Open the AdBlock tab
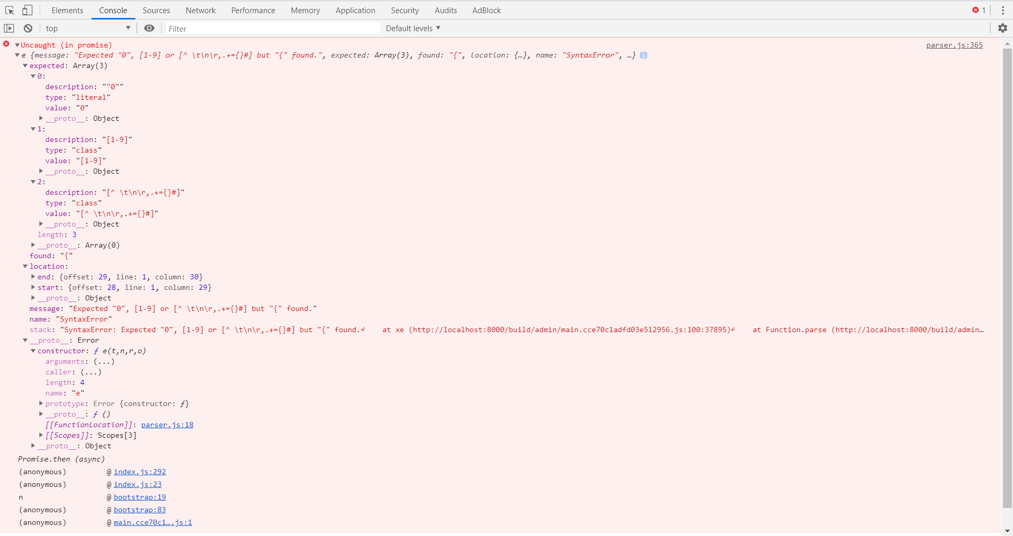The image size is (1013, 536). tap(487, 11)
